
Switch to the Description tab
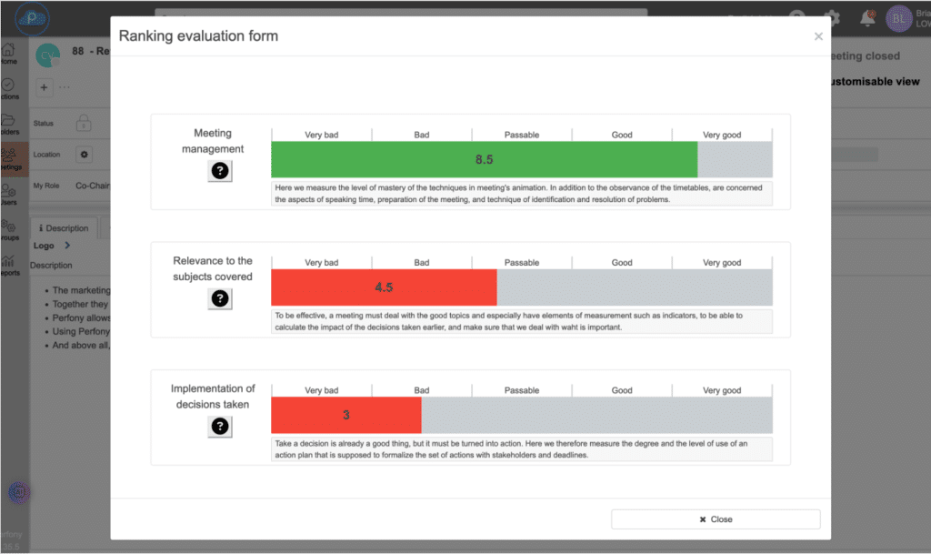(x=64, y=228)
